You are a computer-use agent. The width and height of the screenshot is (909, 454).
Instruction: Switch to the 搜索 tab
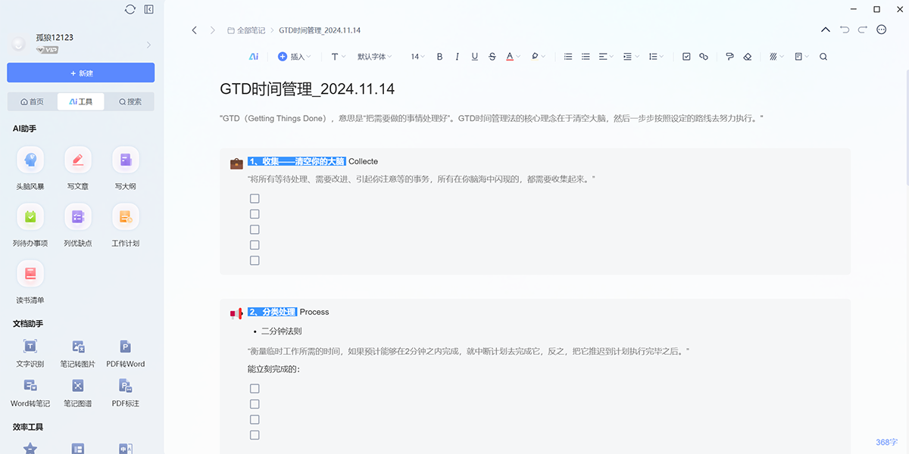tap(129, 101)
